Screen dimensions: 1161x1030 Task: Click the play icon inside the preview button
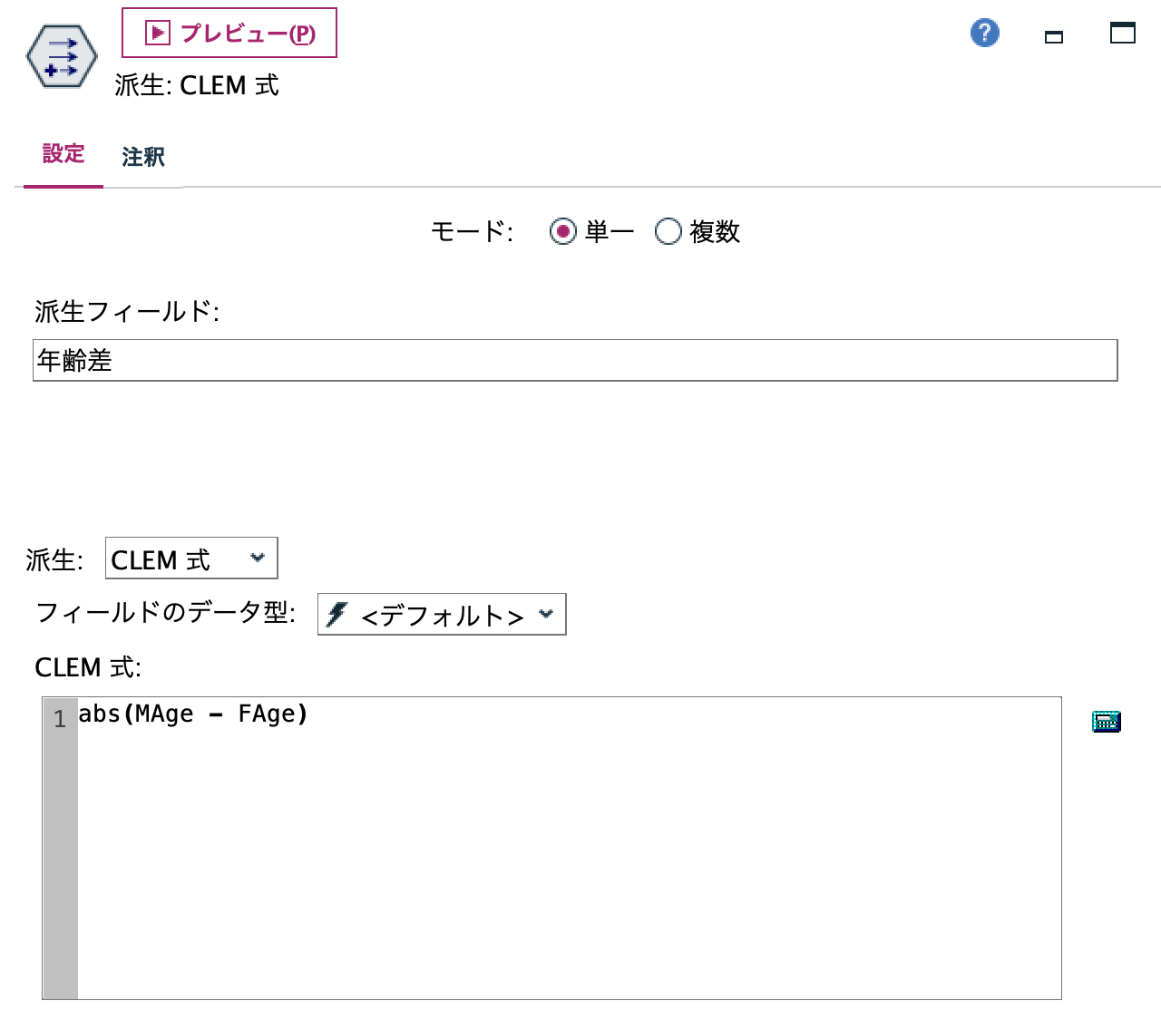tap(156, 32)
